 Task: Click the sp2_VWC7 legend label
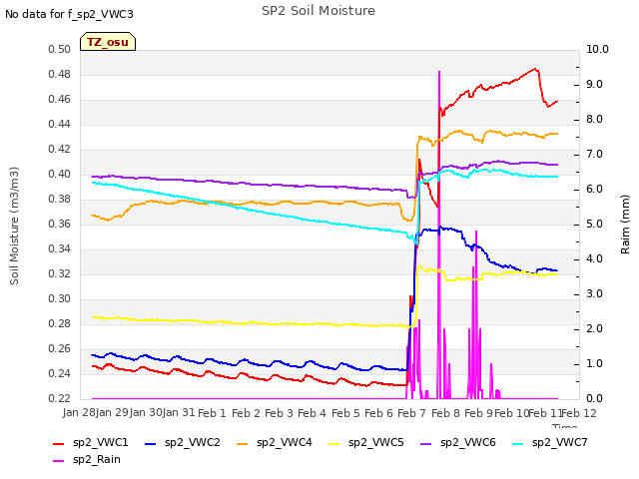[559, 442]
